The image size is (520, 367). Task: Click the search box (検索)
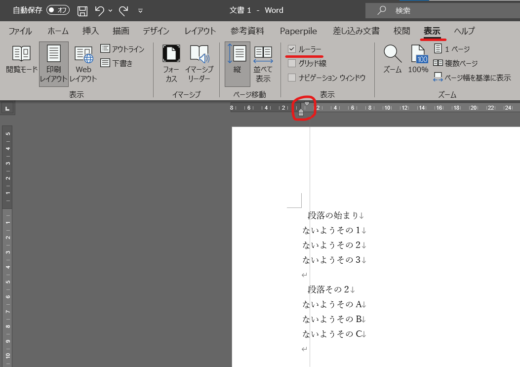coord(443,10)
